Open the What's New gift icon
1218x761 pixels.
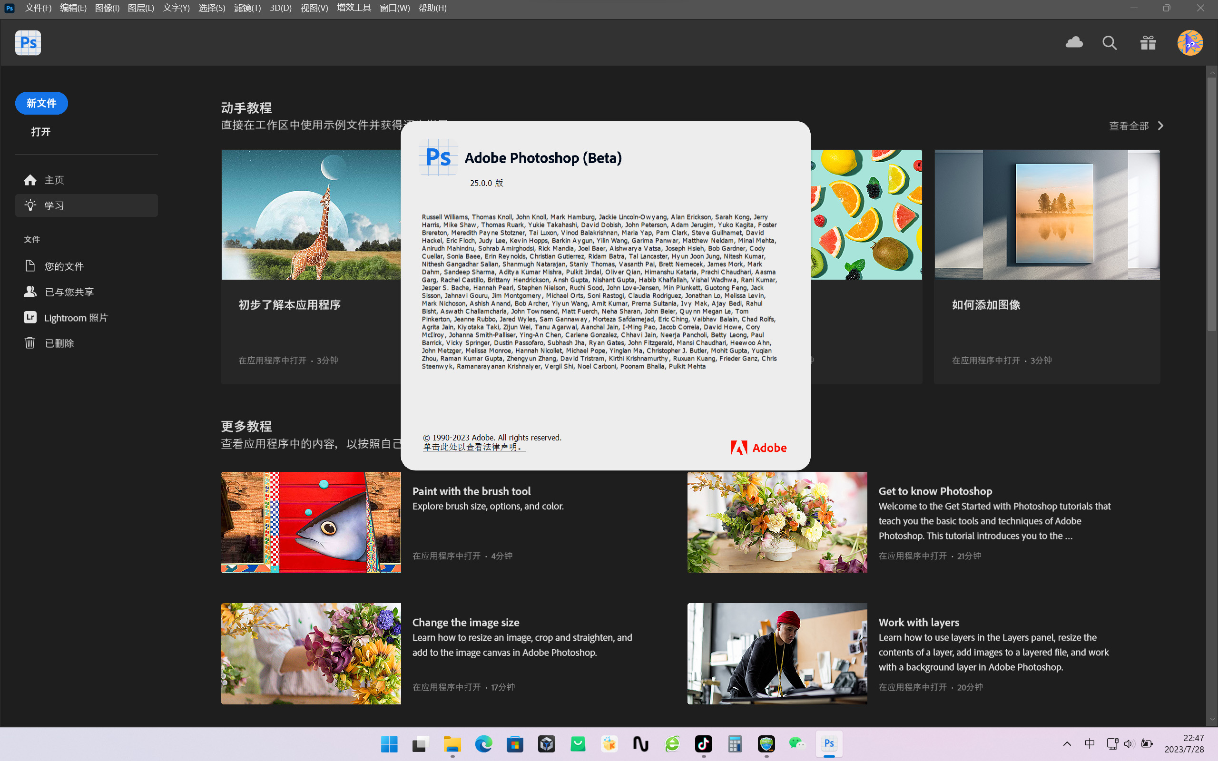[1148, 43]
